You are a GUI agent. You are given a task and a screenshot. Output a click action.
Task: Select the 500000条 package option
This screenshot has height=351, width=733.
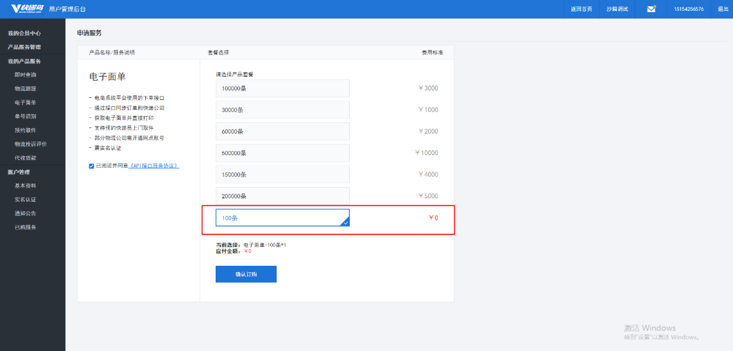point(282,153)
